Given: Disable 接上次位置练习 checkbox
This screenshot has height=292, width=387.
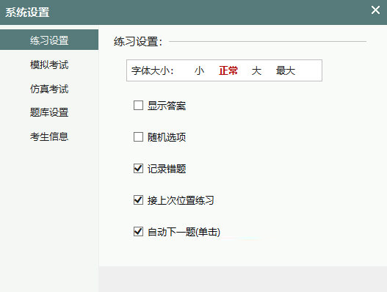Looking at the screenshot, I should pos(138,200).
